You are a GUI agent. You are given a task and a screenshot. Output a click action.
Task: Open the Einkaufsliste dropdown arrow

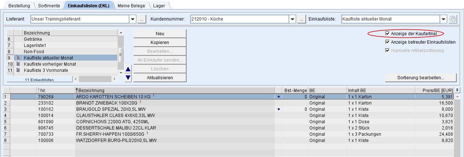click(443, 19)
